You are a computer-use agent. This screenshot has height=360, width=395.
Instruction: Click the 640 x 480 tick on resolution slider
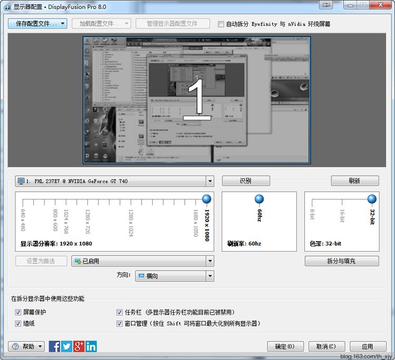tap(23, 202)
